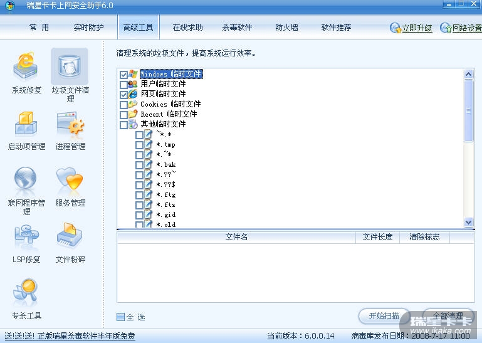The image size is (482, 343).
Task: Open the 正版瑞星杀毒软件半年版免费 promo link
Action: point(70,336)
